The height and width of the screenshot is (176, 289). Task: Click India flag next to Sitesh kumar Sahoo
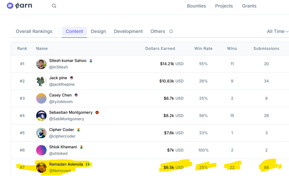91,61
